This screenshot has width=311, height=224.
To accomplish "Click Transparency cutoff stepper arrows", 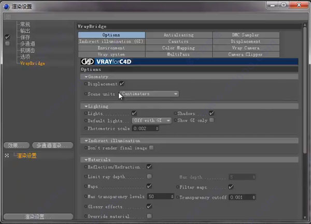I will (x=254, y=197).
